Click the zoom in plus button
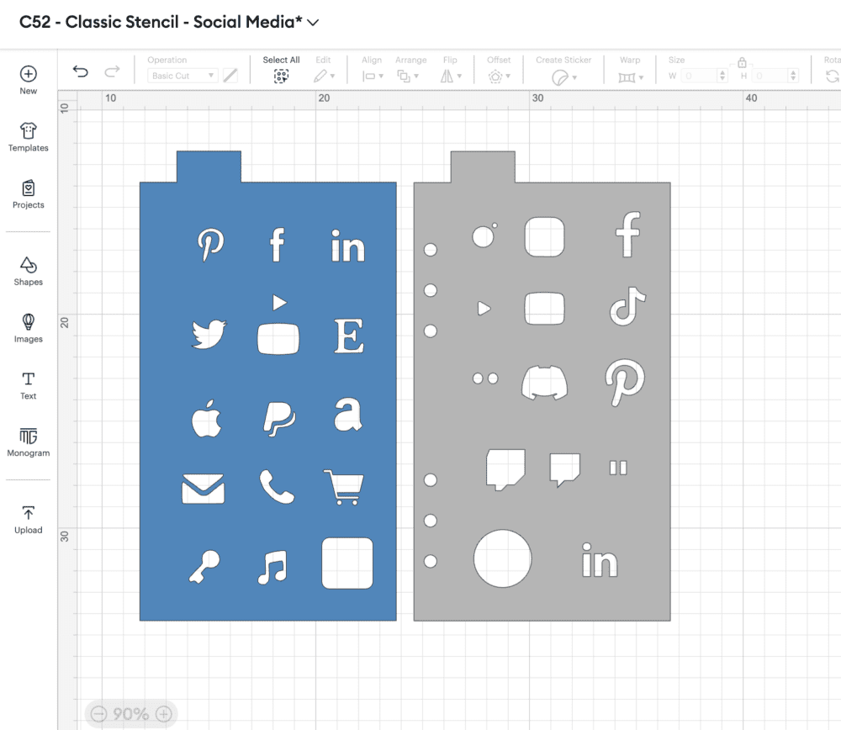The width and height of the screenshot is (841, 730). point(164,714)
